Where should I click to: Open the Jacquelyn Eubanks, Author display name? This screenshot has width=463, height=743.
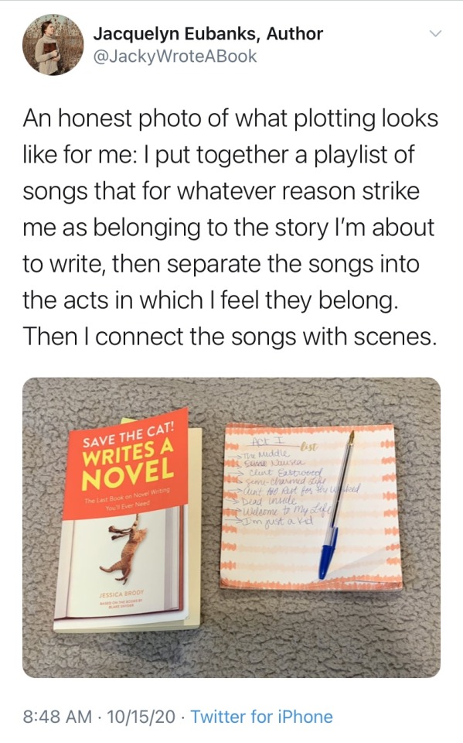[x=208, y=33]
